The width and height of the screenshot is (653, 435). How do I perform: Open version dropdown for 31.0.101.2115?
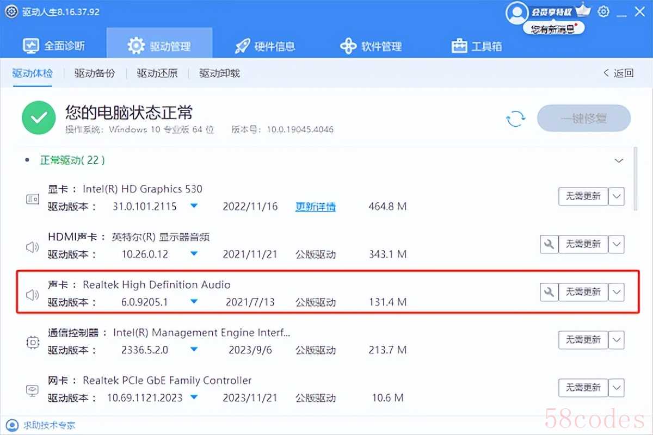[x=194, y=206]
